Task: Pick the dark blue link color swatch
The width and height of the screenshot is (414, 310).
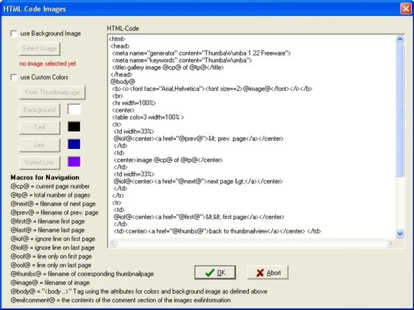Action: (74, 144)
